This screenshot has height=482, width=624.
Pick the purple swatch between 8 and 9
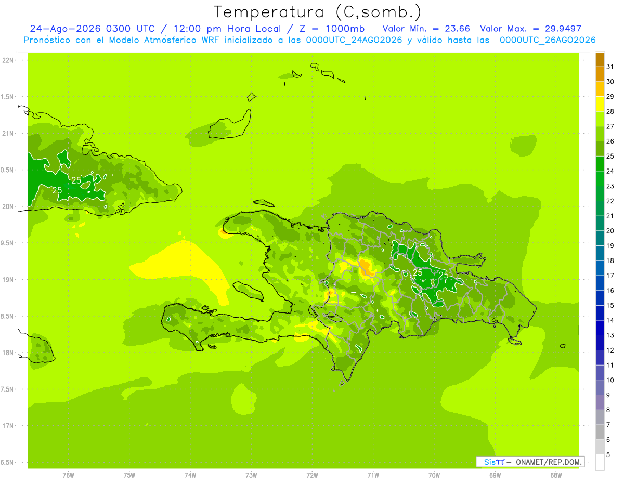(600, 402)
